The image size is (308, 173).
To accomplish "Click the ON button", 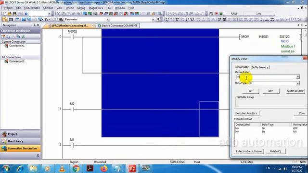I will point(251,91).
